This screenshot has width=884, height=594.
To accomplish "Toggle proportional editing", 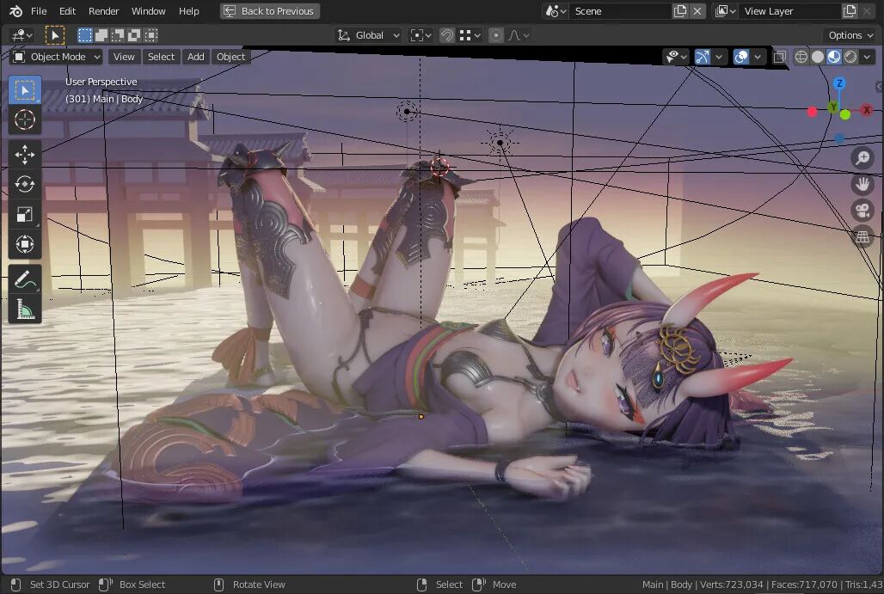I will tap(495, 35).
